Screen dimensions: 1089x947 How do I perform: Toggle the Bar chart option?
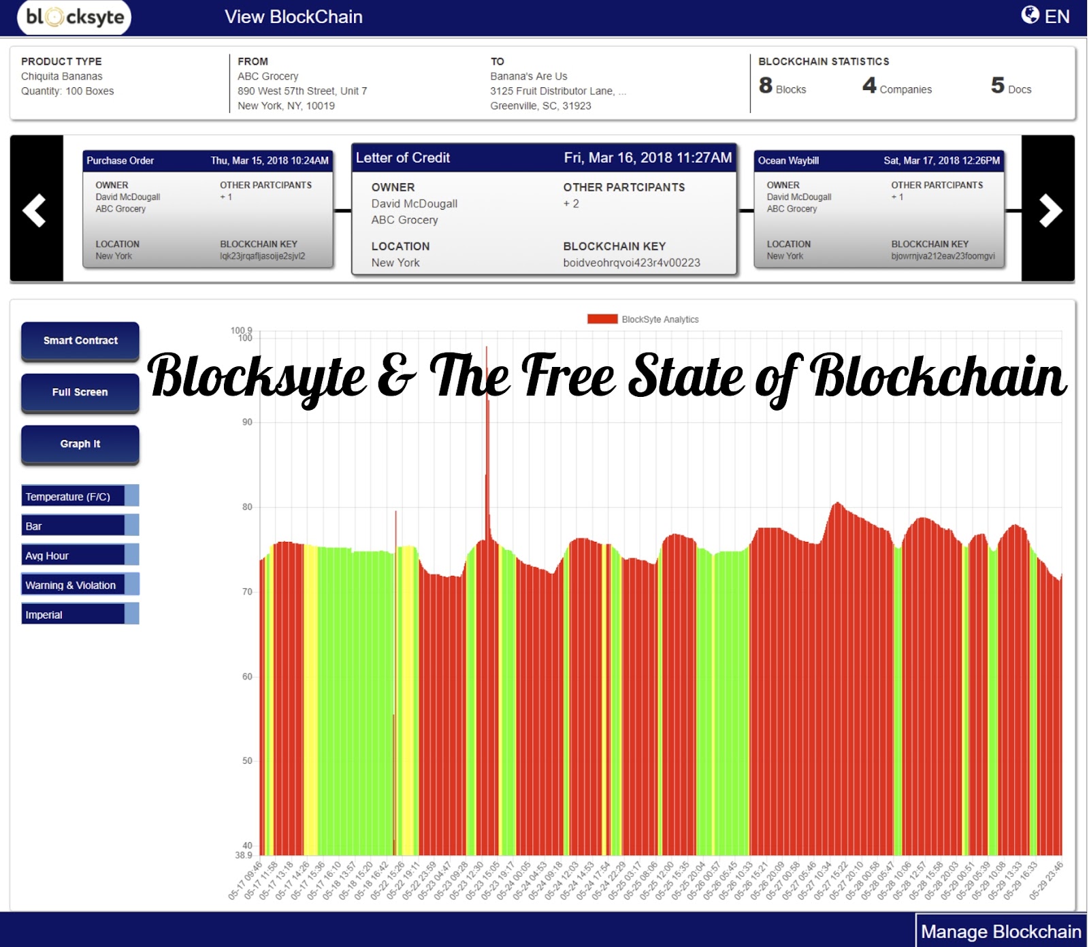[80, 526]
